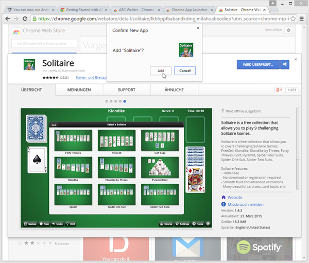Select the ÄHNLICHE tab
309x263 pixels.
[x=174, y=90]
